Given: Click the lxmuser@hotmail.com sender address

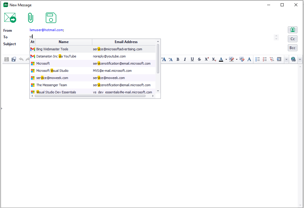Looking at the screenshot, I should (x=46, y=30).
